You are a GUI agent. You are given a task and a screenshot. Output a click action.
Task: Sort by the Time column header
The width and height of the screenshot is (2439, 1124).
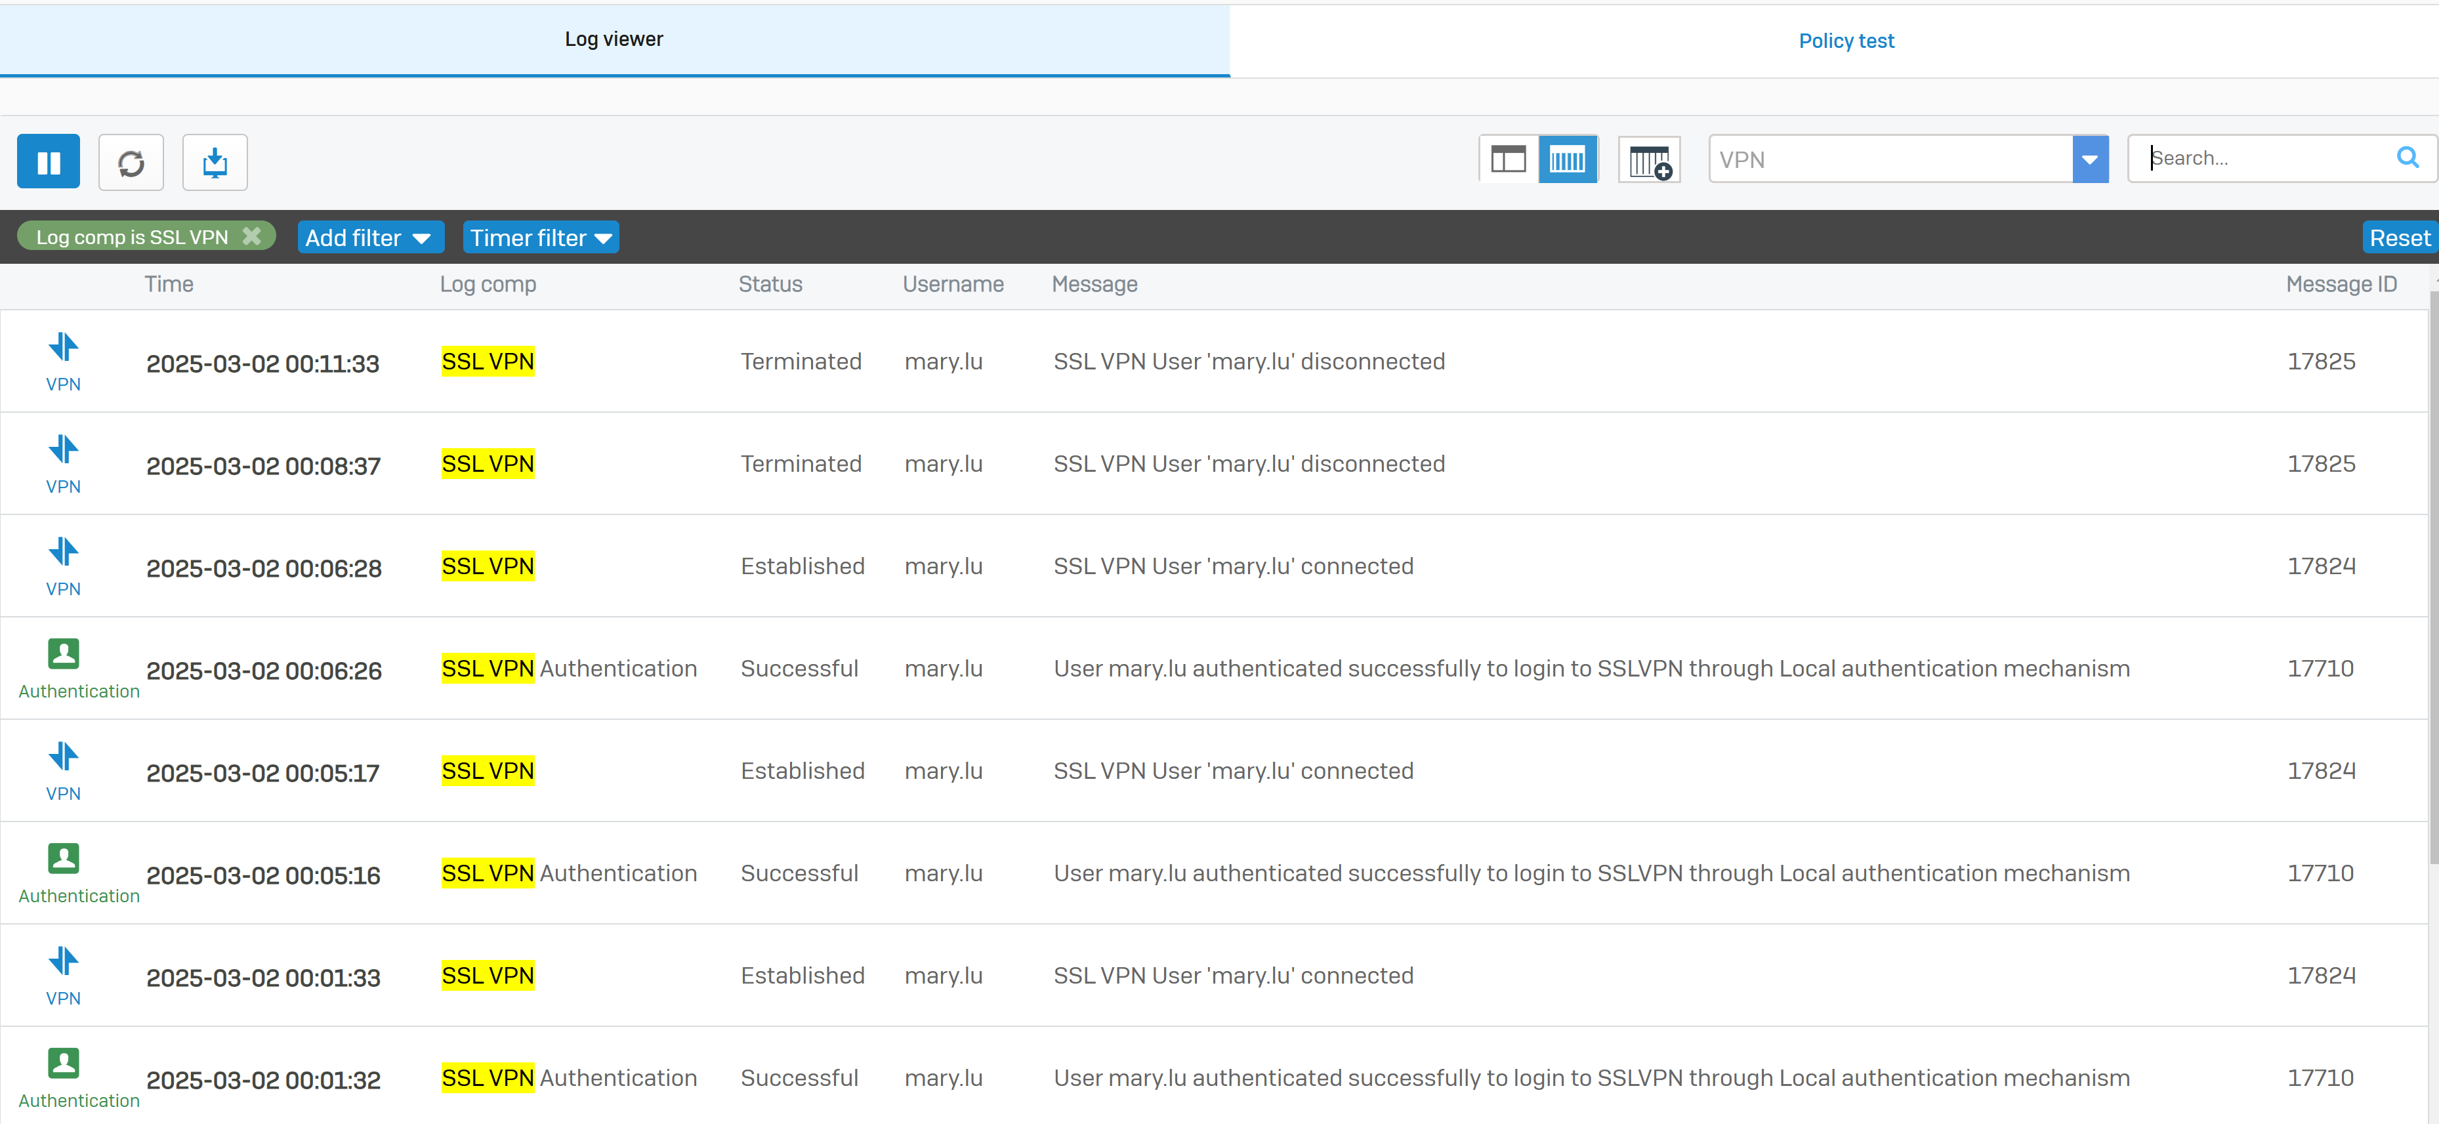(x=169, y=284)
